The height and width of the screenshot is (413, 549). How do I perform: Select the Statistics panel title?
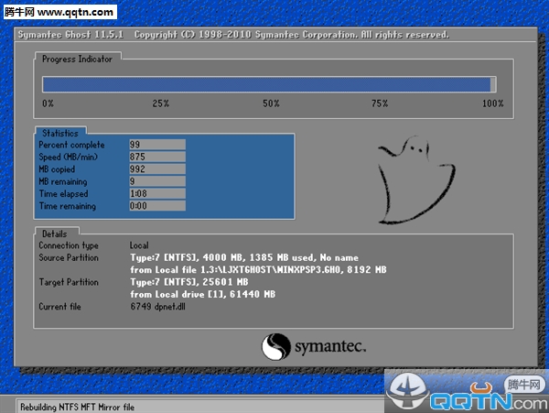pyautogui.click(x=60, y=133)
